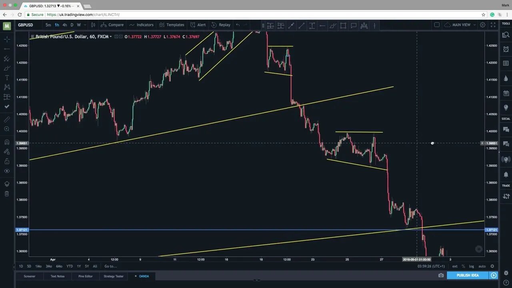
Task: Click the Go to... date button
Action: pos(110,266)
